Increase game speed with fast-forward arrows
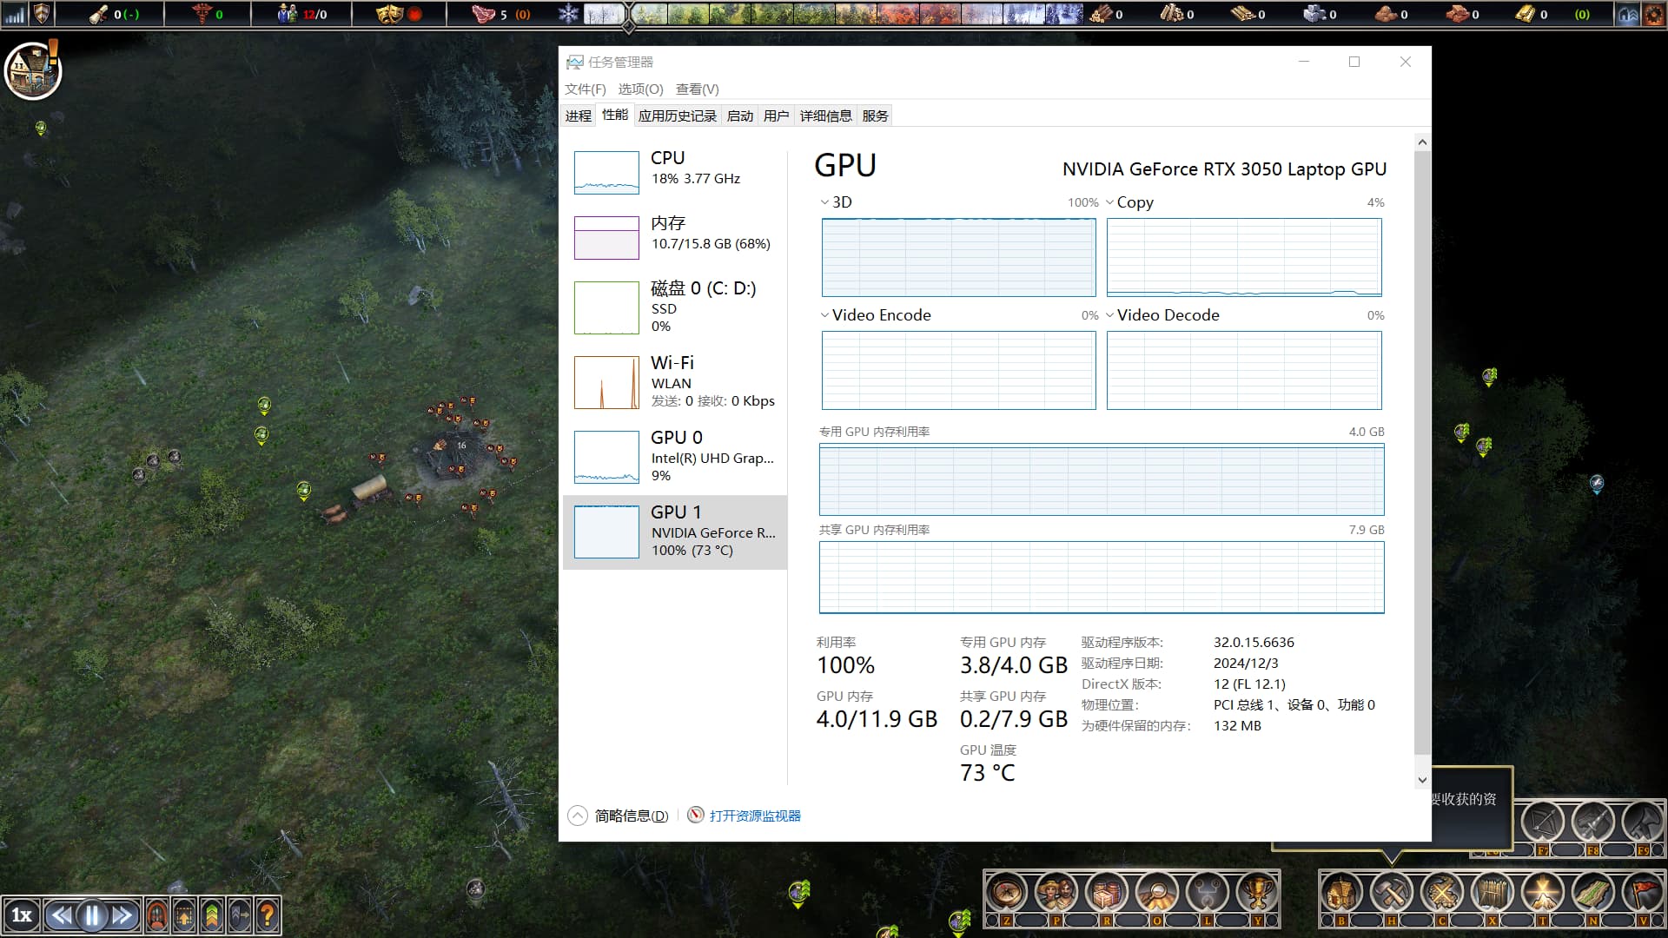The image size is (1668, 938). (x=122, y=915)
